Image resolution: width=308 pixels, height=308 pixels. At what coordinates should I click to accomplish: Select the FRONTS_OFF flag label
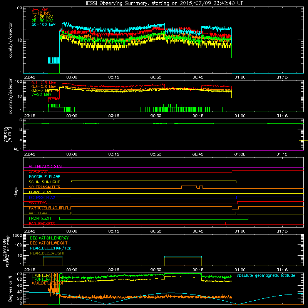(x=40, y=218)
